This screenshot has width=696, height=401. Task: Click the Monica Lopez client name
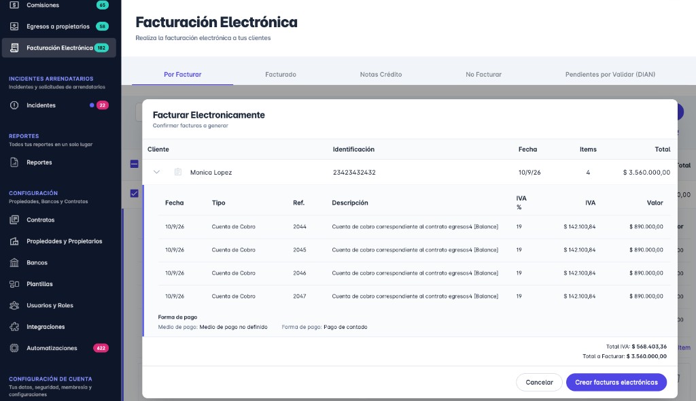click(211, 173)
